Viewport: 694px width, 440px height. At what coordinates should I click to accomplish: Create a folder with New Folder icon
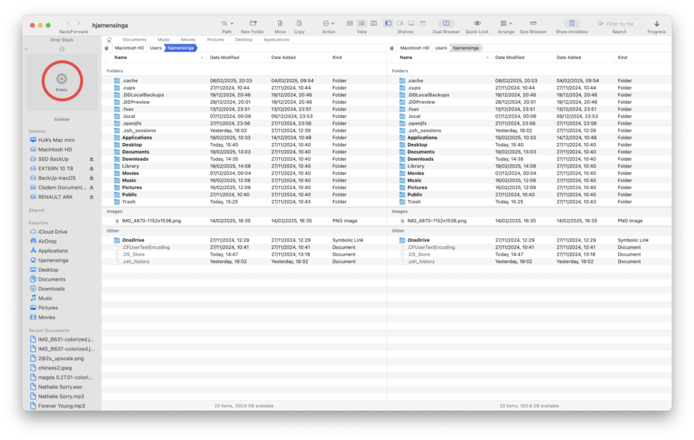(x=253, y=24)
